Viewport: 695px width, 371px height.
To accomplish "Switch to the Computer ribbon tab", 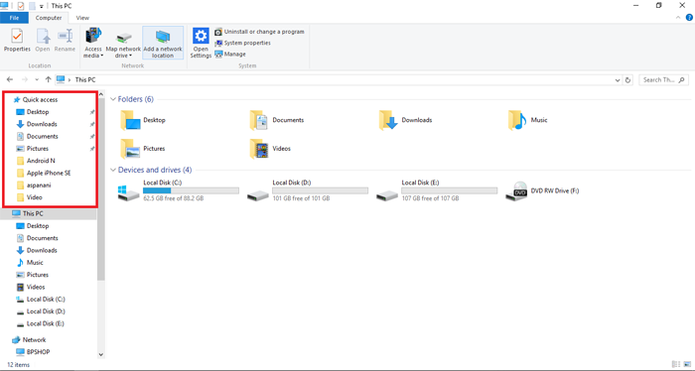I will pyautogui.click(x=49, y=18).
